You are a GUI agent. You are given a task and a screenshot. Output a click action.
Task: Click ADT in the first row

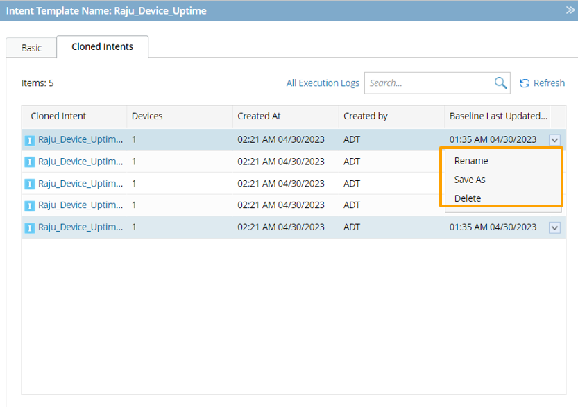coord(352,139)
